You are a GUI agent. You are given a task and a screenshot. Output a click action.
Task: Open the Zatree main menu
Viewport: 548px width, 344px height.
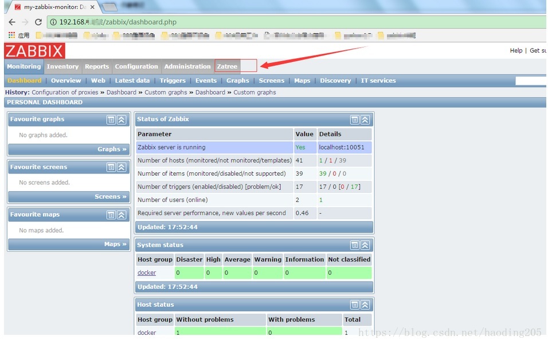pyautogui.click(x=227, y=66)
